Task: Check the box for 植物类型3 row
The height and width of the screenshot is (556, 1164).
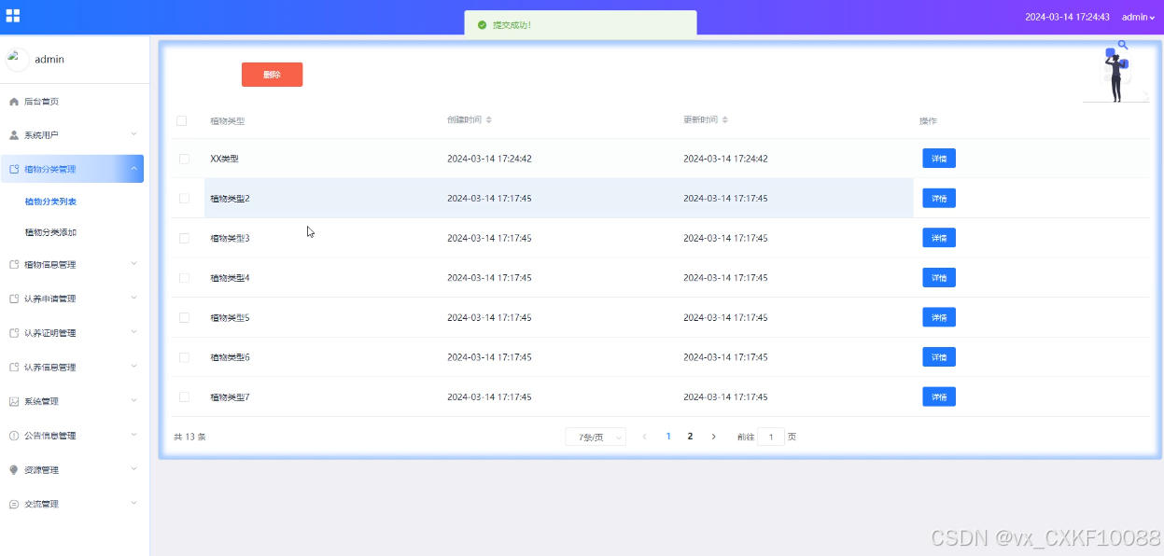Action: [184, 238]
